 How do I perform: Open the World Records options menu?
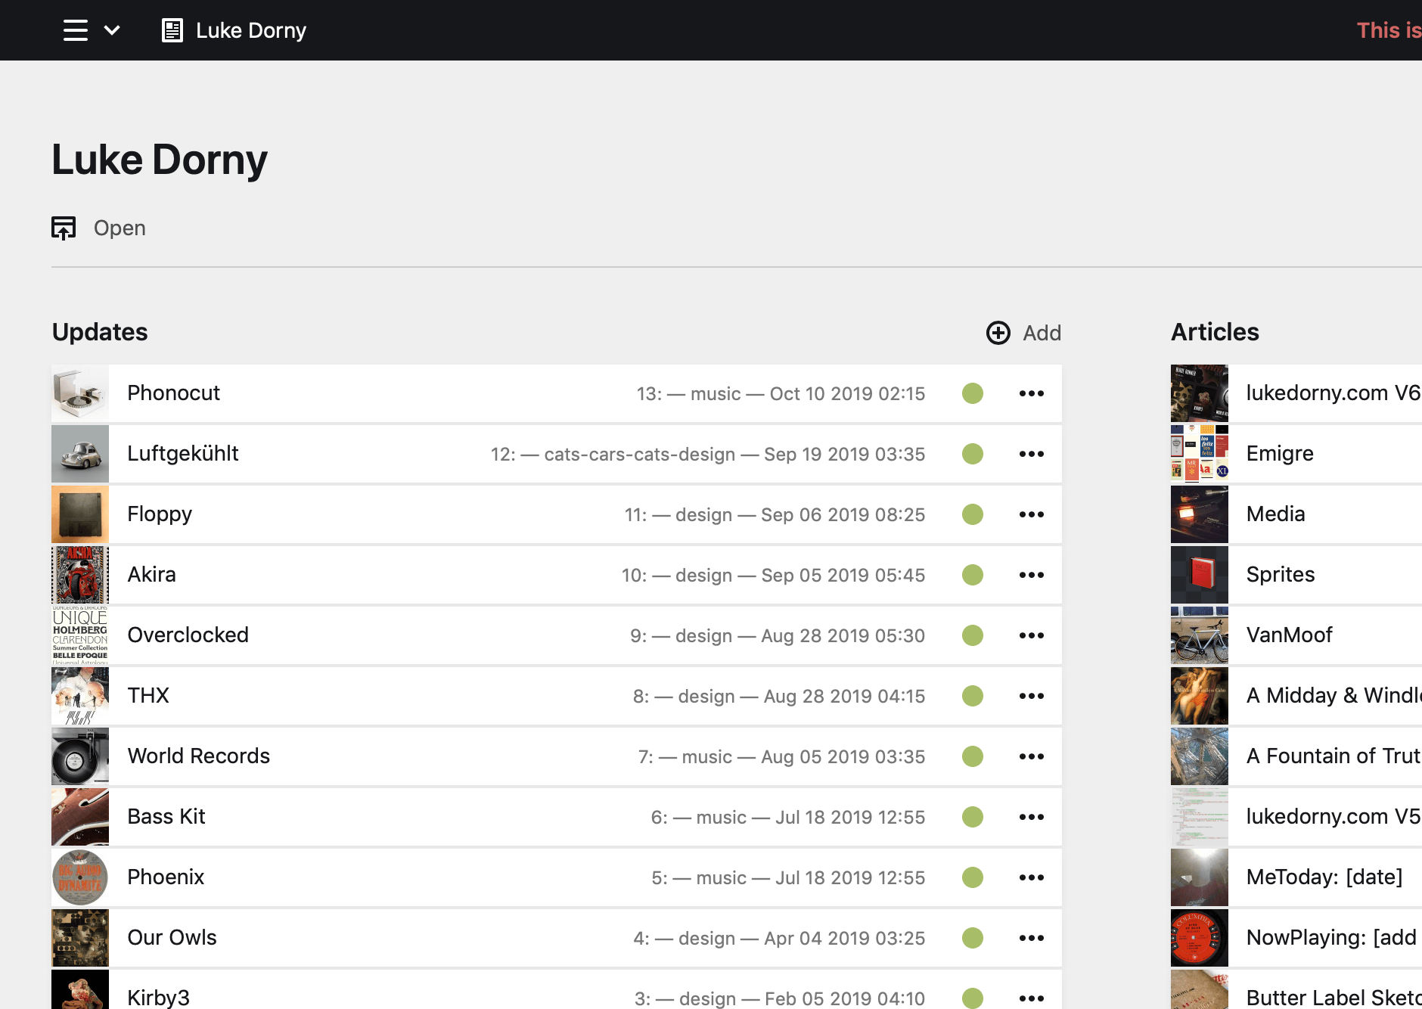1032,756
